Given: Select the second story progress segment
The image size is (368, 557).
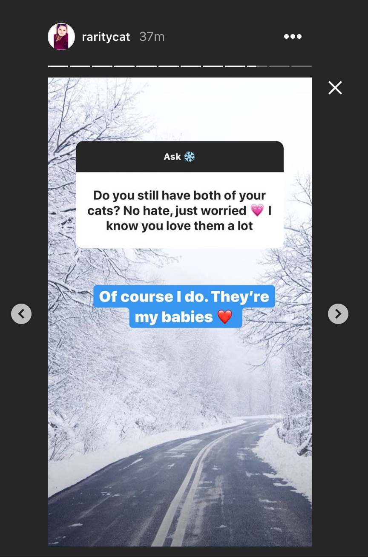Looking at the screenshot, I should 80,66.
